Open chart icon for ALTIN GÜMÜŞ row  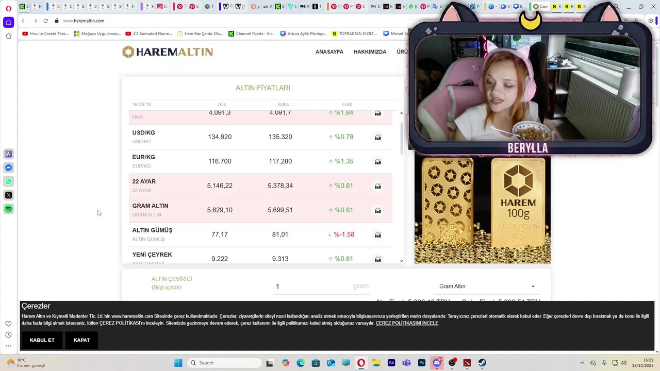coord(377,234)
